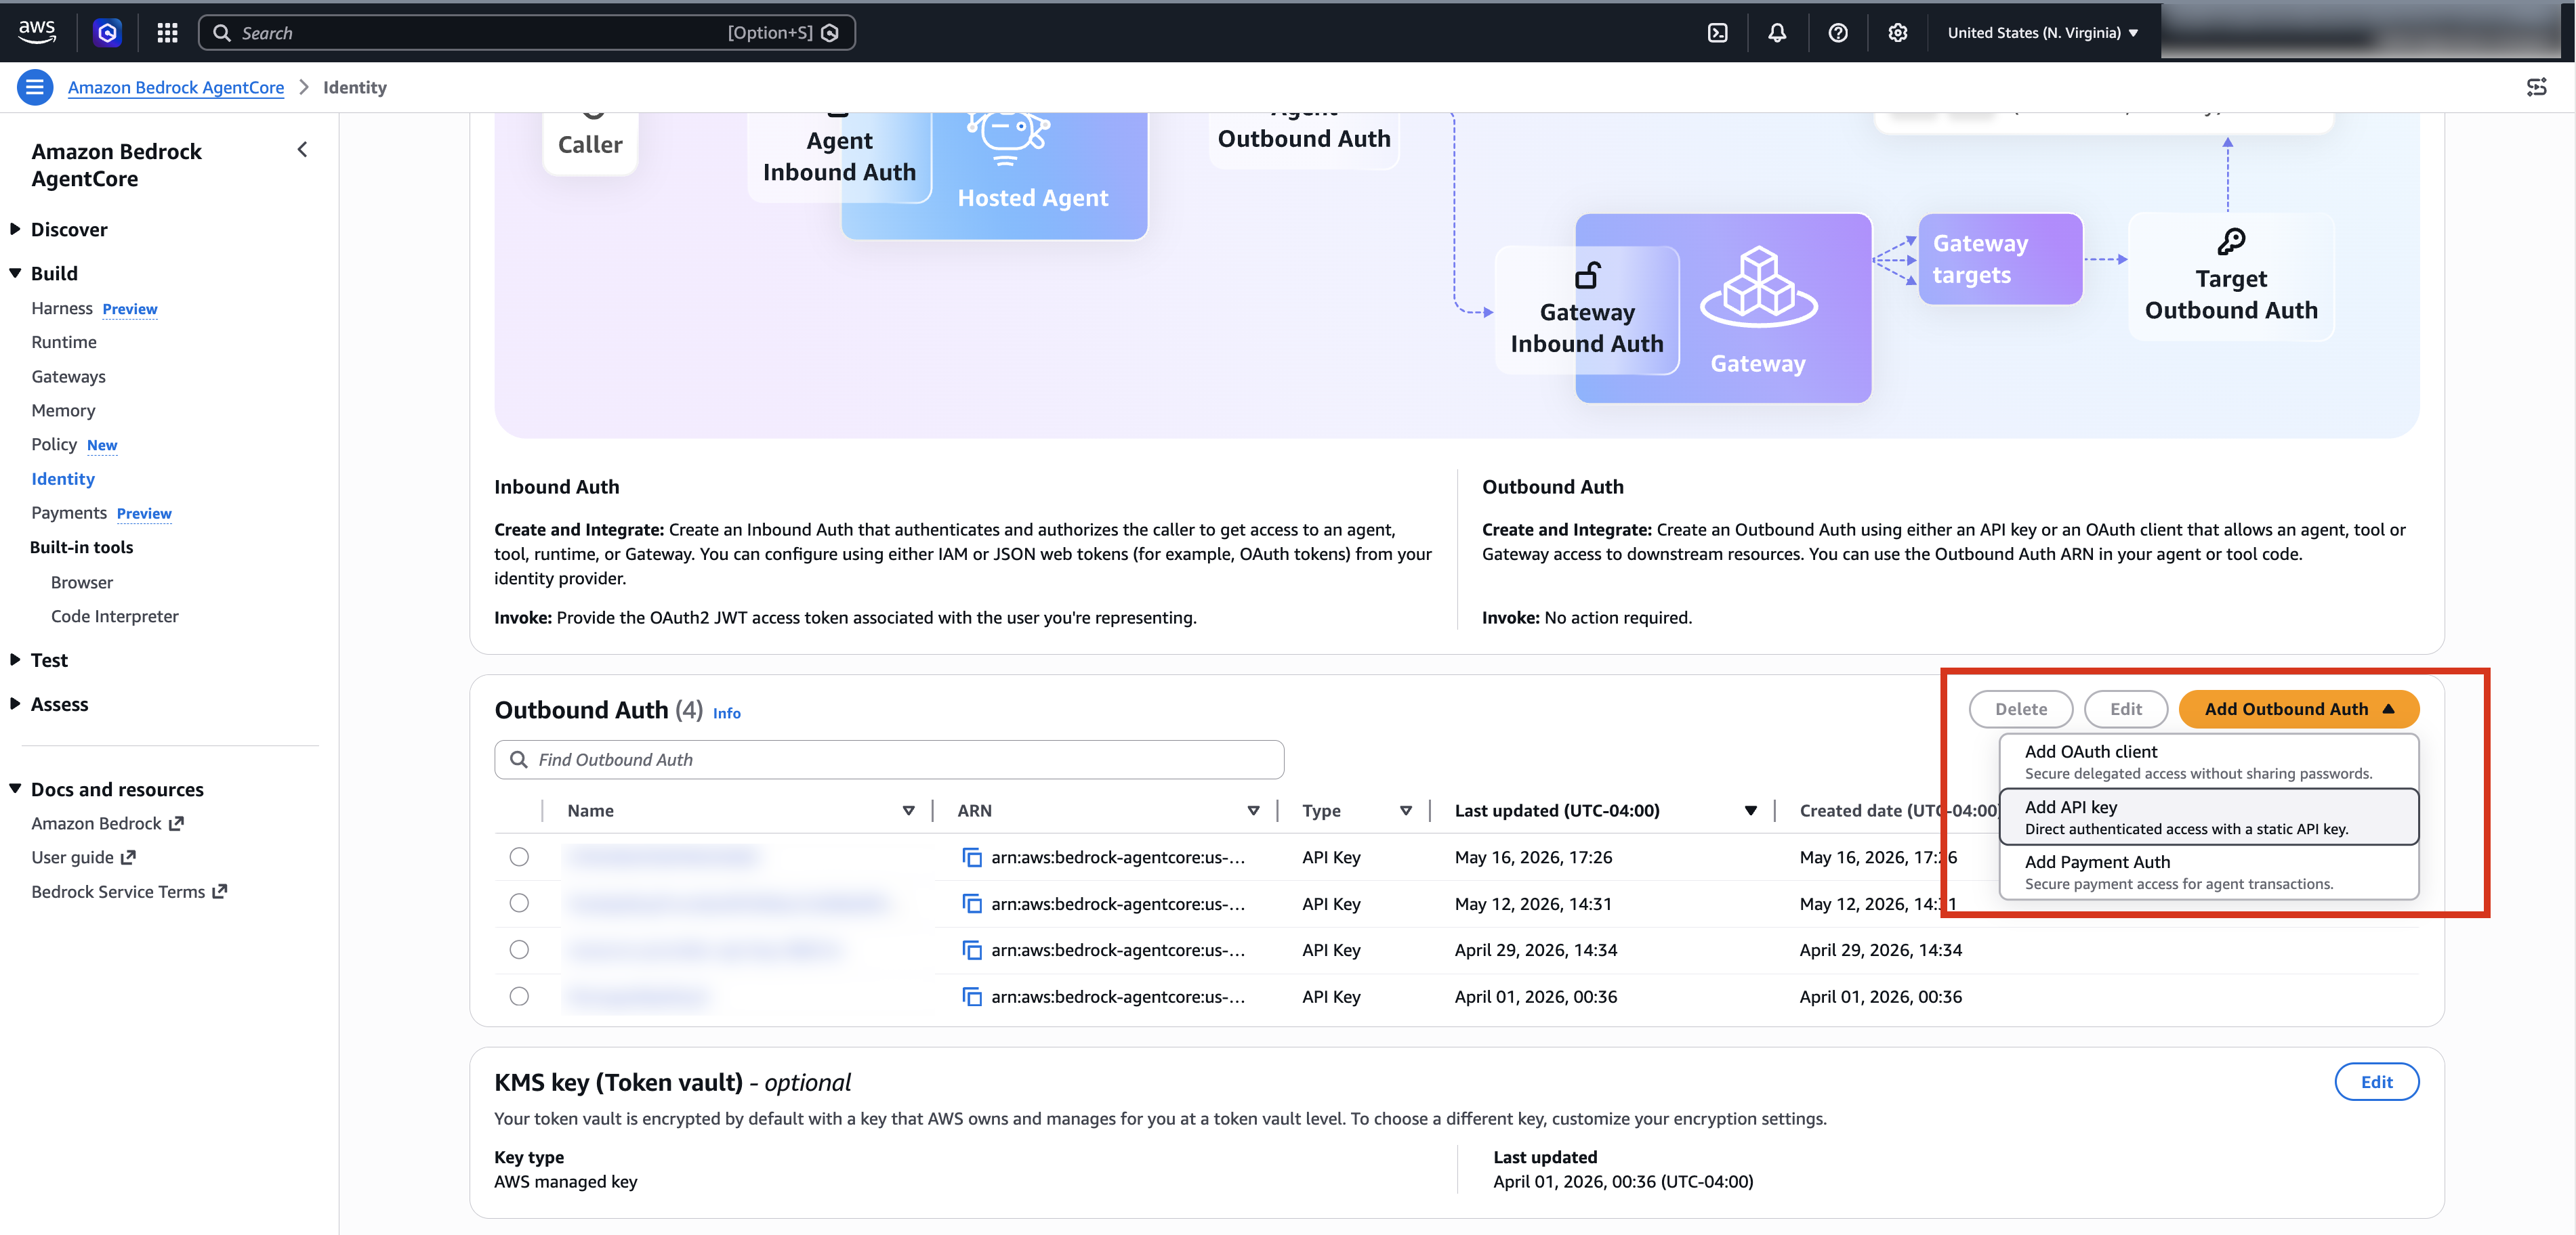The height and width of the screenshot is (1235, 2576).
Task: Choose Add API key option
Action: [x=2208, y=817]
